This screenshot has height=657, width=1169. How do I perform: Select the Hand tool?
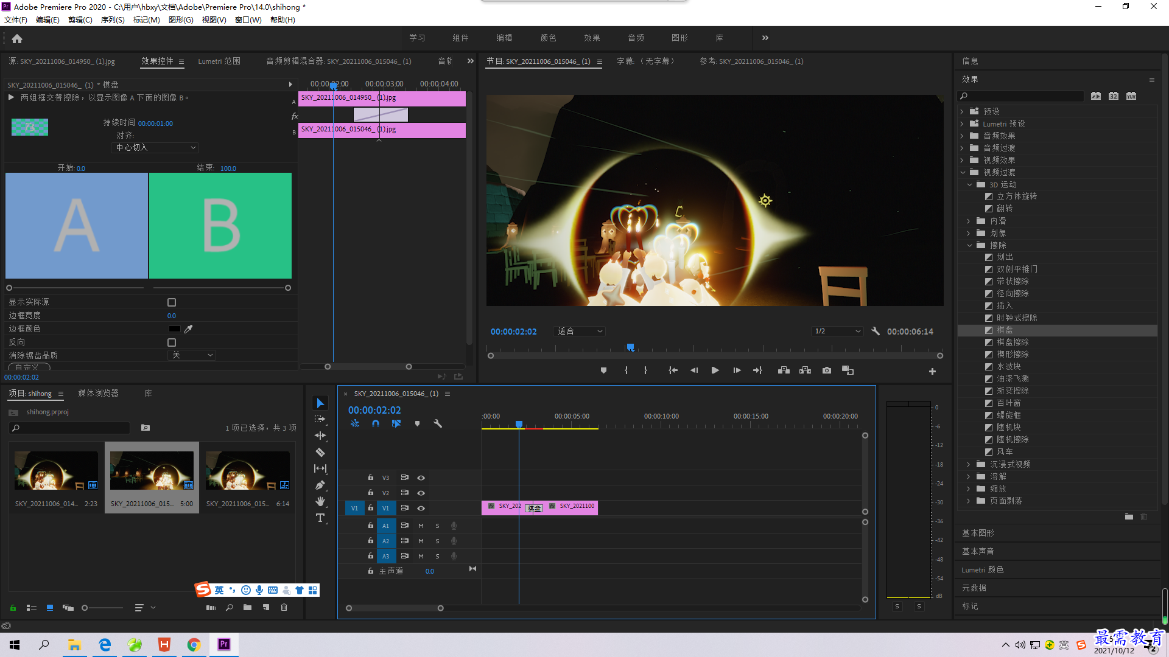point(320,501)
